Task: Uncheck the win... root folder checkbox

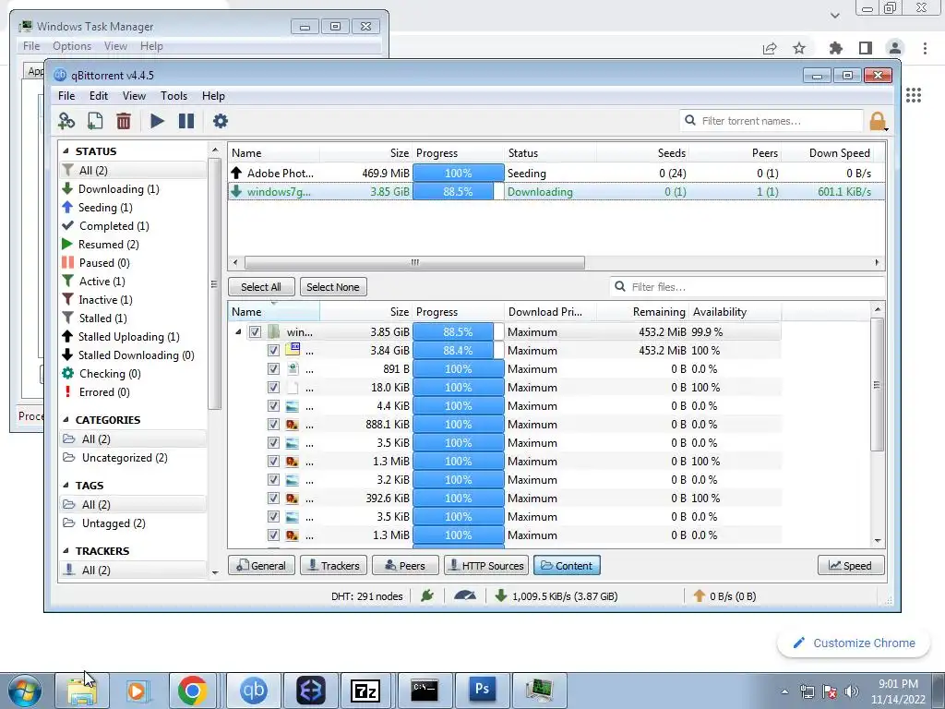Action: point(255,332)
